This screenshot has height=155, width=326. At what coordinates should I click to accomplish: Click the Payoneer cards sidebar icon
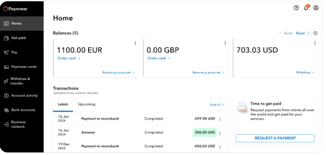pos(6,67)
